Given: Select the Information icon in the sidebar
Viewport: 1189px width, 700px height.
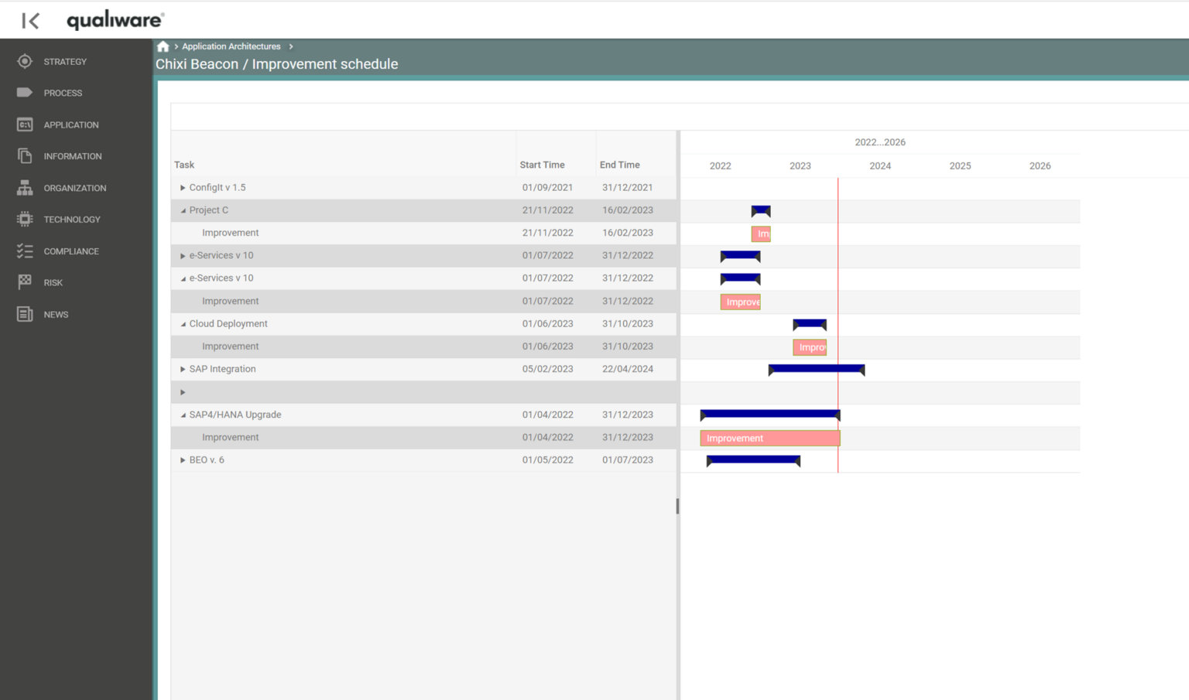Looking at the screenshot, I should click(24, 155).
